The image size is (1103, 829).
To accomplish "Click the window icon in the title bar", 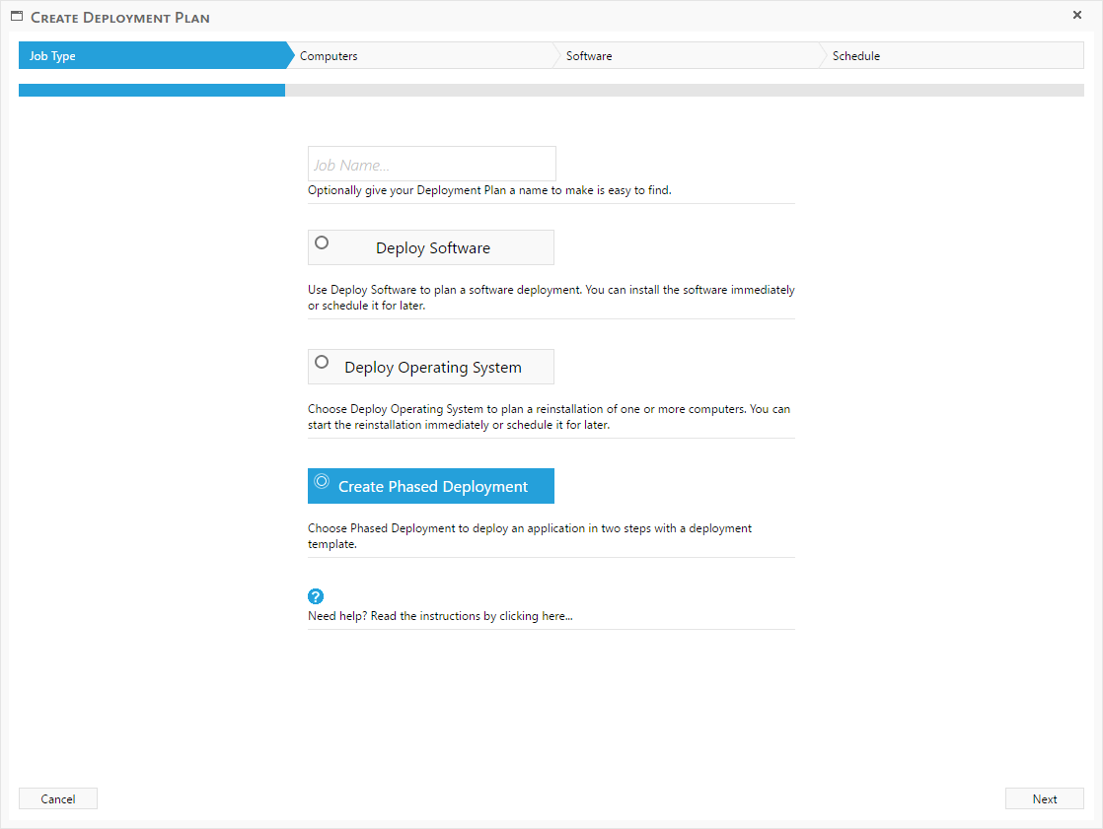I will pyautogui.click(x=17, y=17).
